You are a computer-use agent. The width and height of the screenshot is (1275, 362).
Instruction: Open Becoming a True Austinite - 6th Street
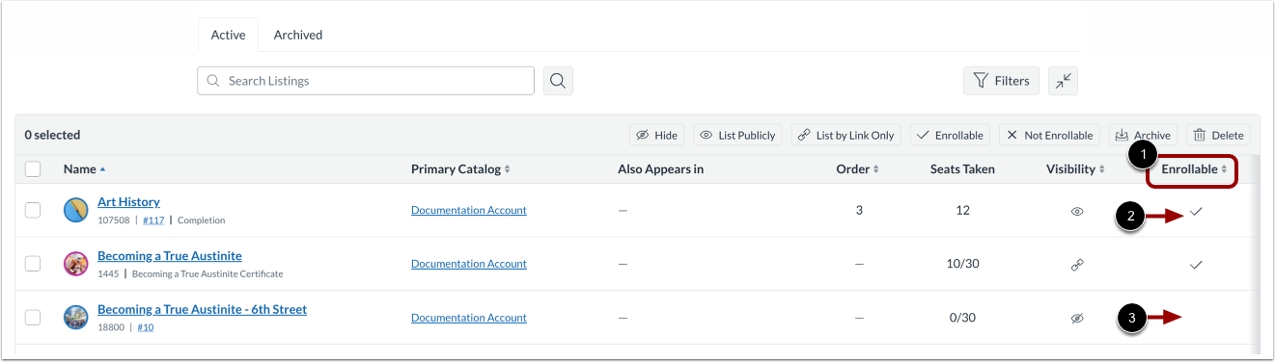tap(202, 310)
